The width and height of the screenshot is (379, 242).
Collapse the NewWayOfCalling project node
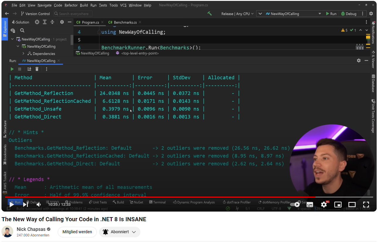pos(18,46)
